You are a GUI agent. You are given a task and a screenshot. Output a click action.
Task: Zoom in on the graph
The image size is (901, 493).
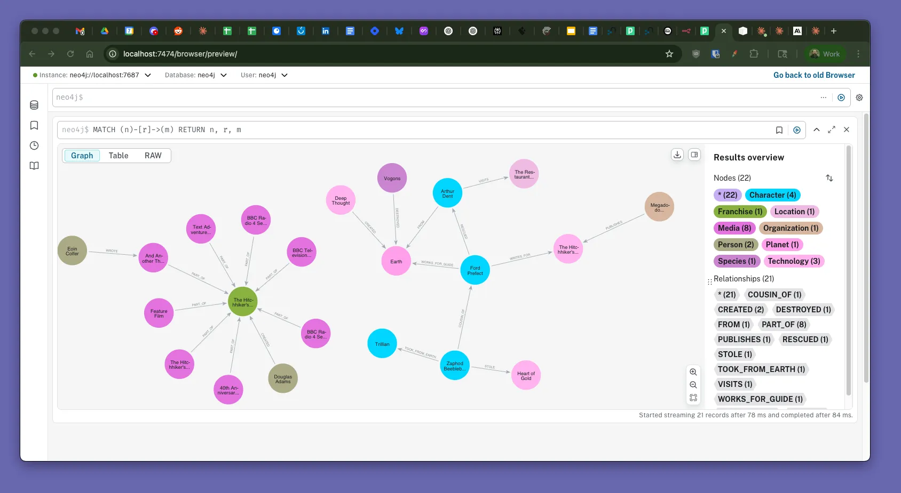coord(693,372)
